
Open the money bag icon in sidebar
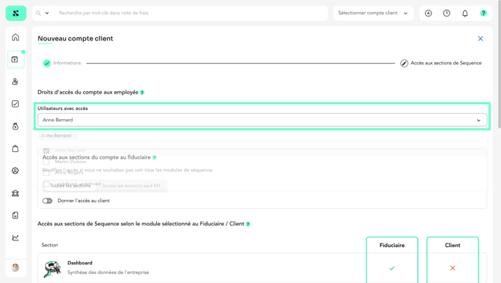[16, 127]
